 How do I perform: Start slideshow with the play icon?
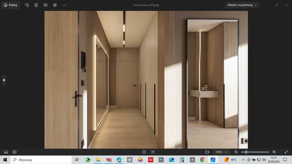tap(15, 152)
